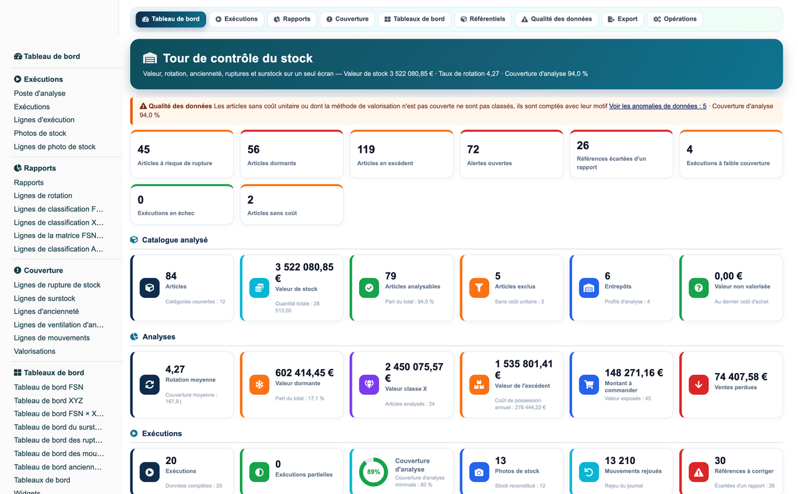Click the Rapports sidebar section heading
The width and height of the screenshot is (798, 494).
[35, 168]
